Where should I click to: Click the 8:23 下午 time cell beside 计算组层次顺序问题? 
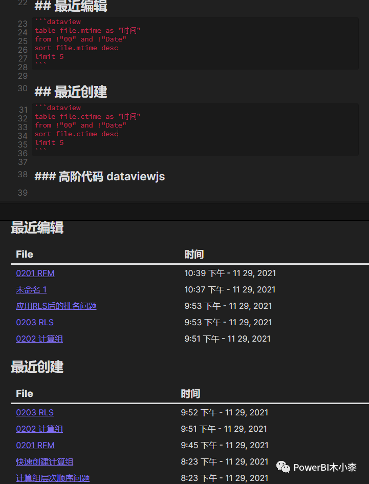pyautogui.click(x=225, y=478)
